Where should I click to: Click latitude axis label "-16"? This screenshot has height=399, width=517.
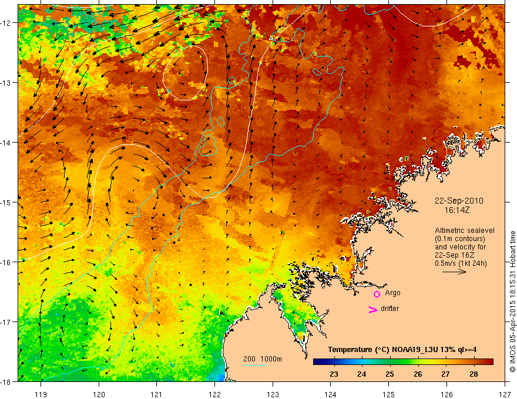(x=6, y=262)
